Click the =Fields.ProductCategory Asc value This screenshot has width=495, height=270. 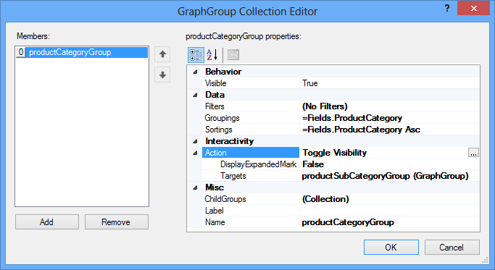361,130
